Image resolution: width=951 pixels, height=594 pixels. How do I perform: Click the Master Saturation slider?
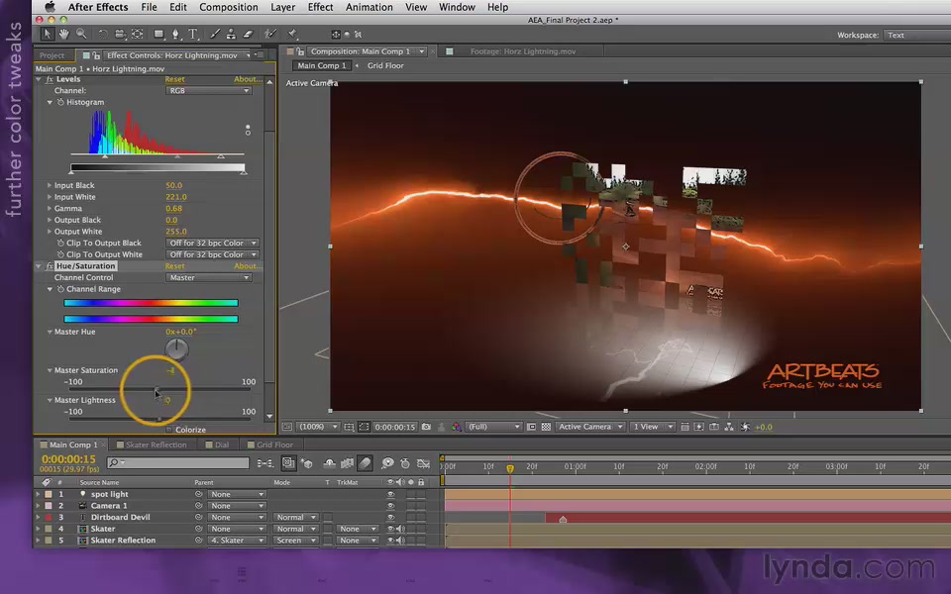click(x=158, y=389)
